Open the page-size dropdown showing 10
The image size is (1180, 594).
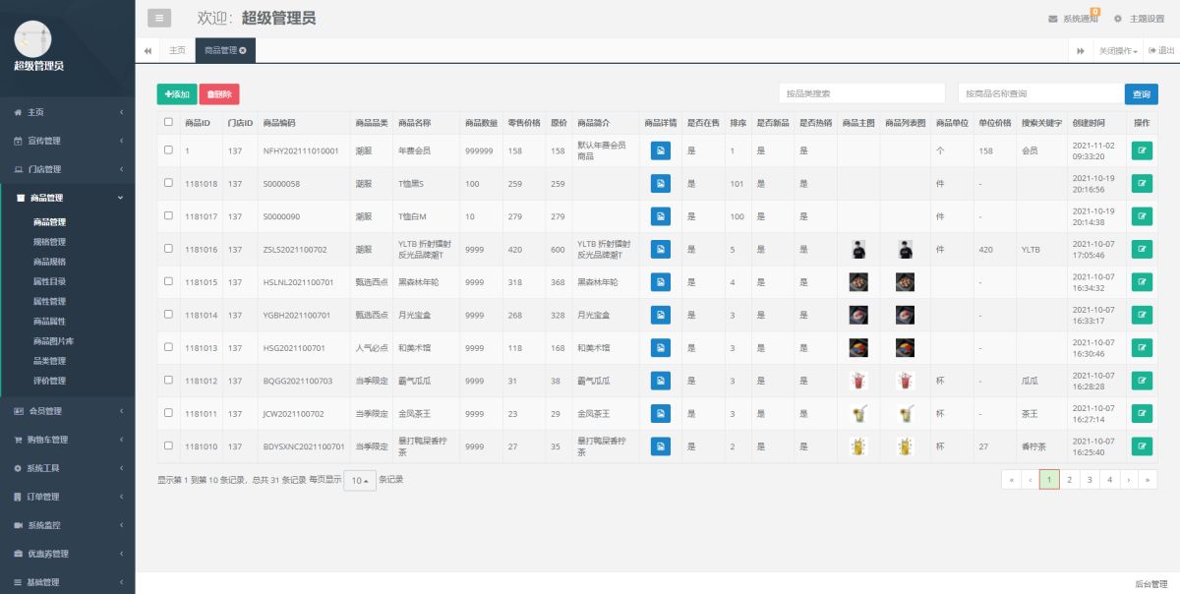[x=359, y=481]
